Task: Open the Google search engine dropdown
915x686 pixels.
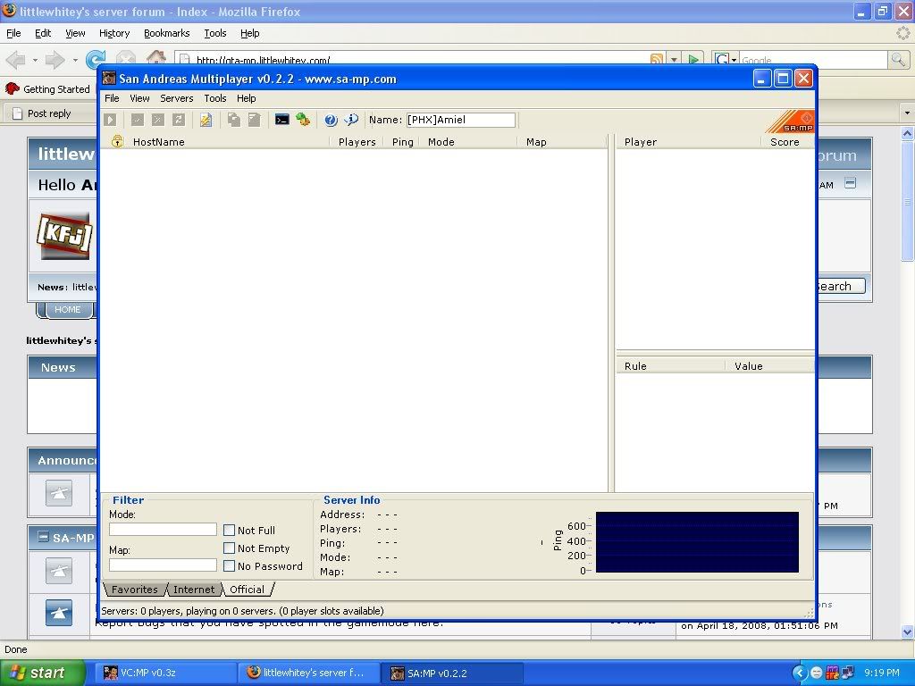Action: pos(734,60)
